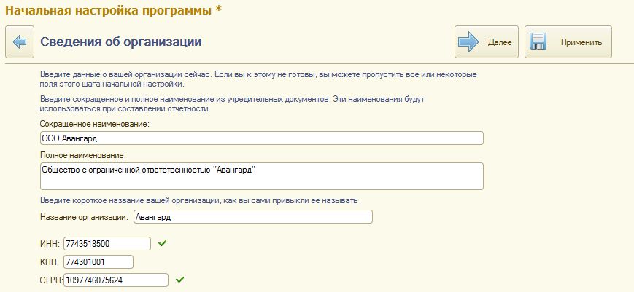Click the green checkmark beside ИНН

click(x=162, y=243)
